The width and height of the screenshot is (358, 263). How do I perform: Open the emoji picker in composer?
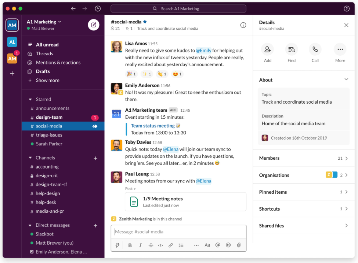click(x=228, y=245)
